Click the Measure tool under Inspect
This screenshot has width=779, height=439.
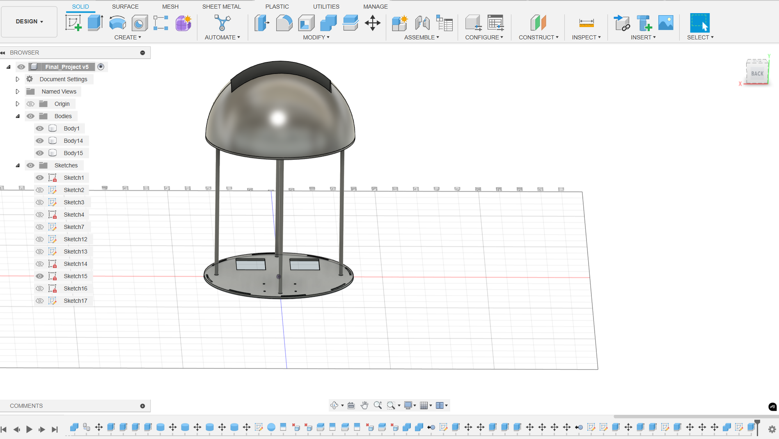[586, 23]
